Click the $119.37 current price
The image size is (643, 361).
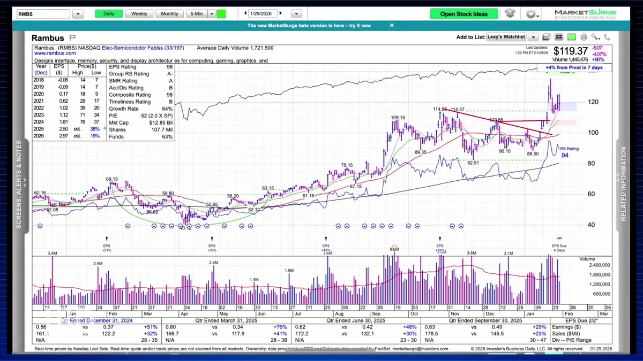pyautogui.click(x=571, y=51)
